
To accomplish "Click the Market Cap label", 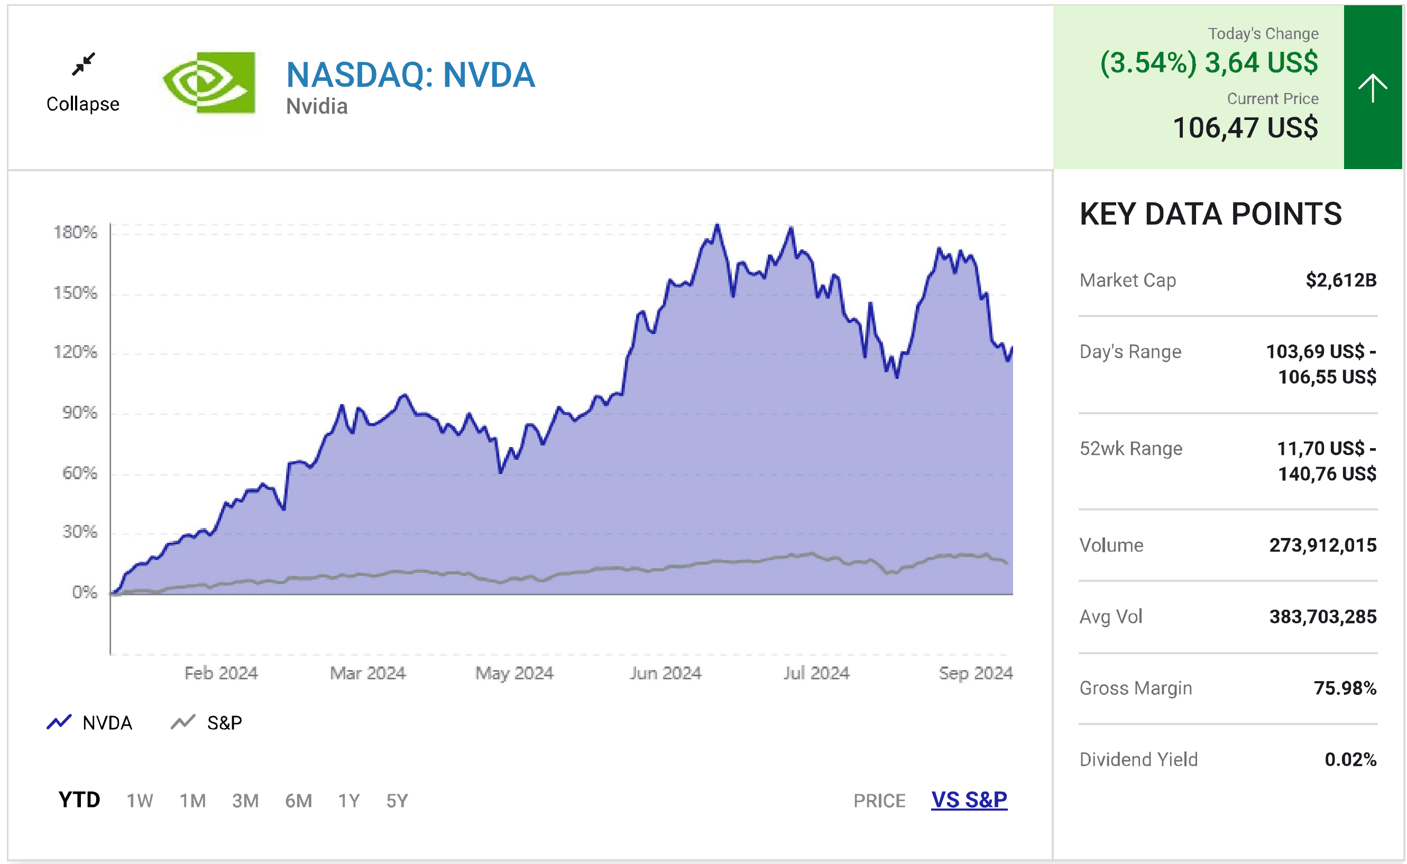I will (1127, 280).
